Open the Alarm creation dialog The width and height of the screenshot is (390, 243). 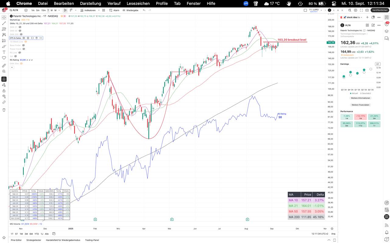tap(114, 10)
